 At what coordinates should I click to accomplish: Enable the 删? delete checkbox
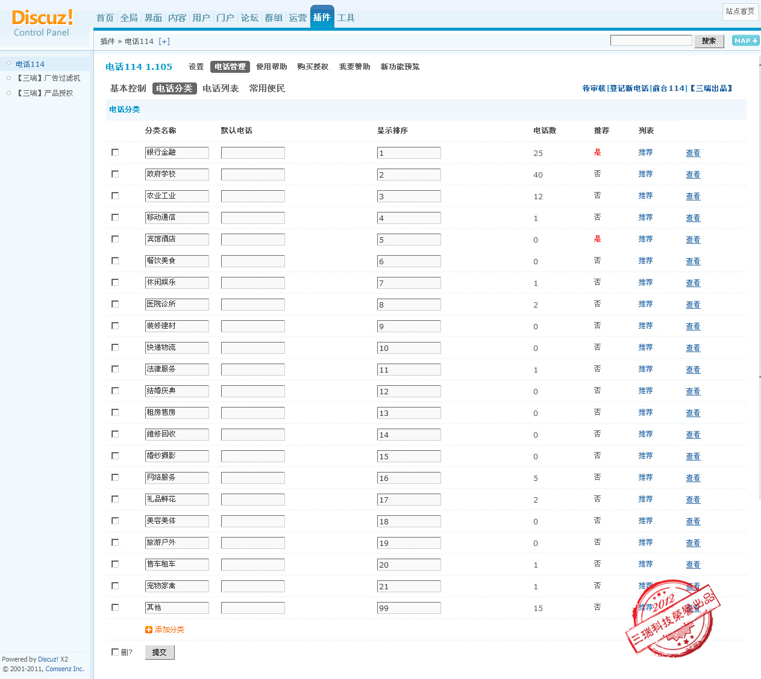[x=115, y=652]
